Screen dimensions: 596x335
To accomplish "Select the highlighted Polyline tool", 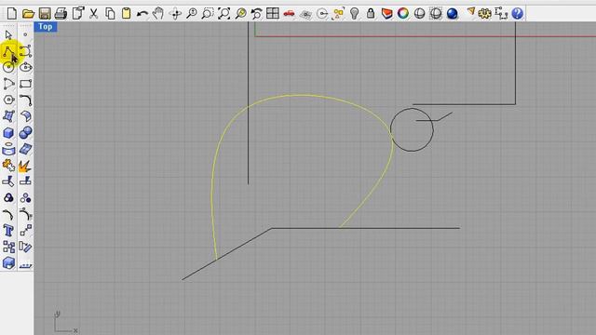I will click(x=8, y=52).
